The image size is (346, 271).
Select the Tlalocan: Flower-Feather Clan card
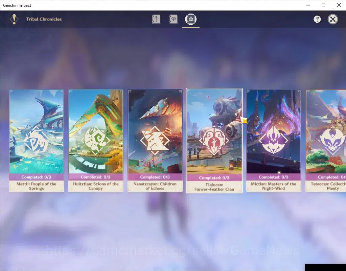(214, 141)
